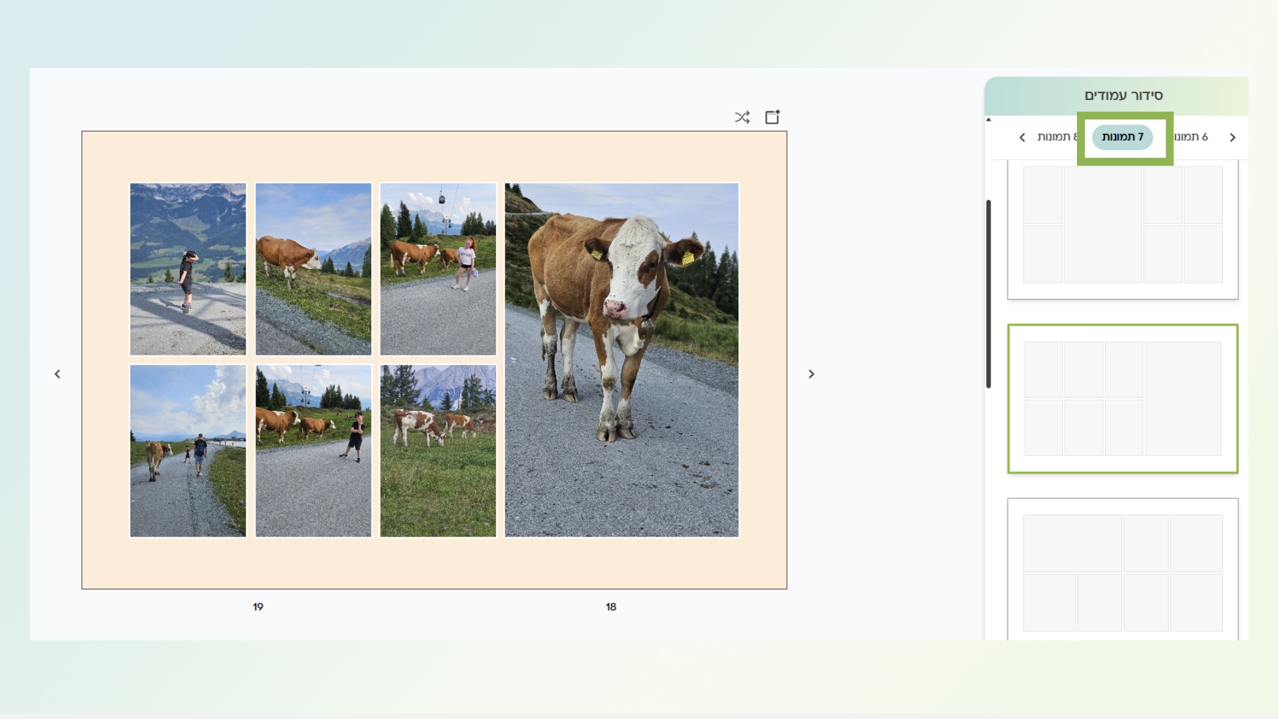Image resolution: width=1278 pixels, height=719 pixels.
Task: Select the photo of two cows grazing on grass
Action: (x=437, y=451)
